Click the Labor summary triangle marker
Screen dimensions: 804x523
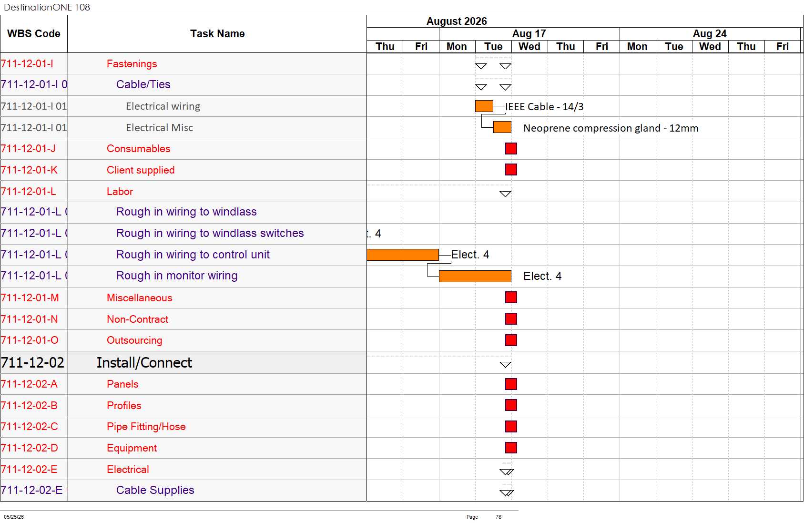coord(505,194)
